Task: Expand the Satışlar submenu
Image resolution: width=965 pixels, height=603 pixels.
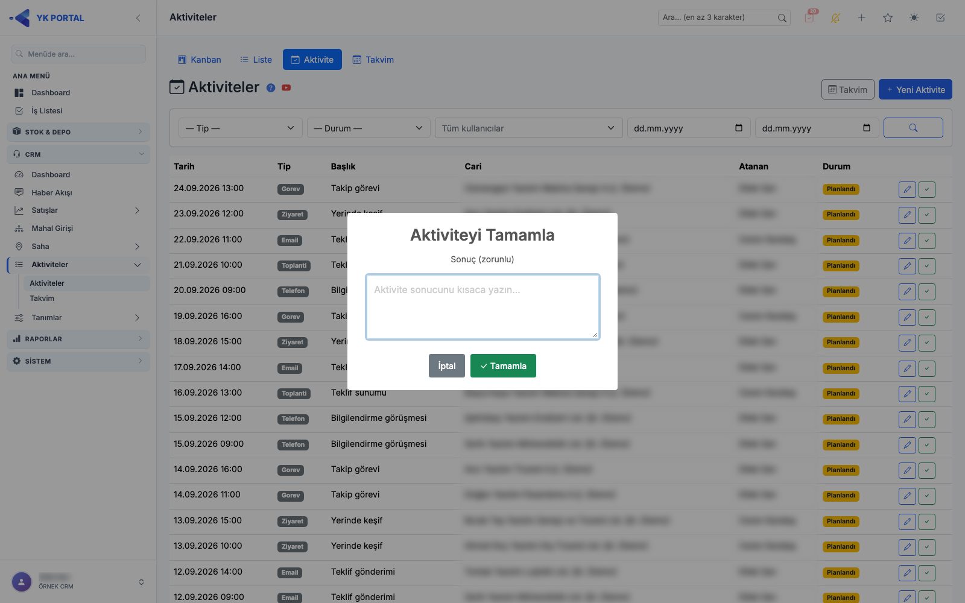Action: (x=78, y=210)
